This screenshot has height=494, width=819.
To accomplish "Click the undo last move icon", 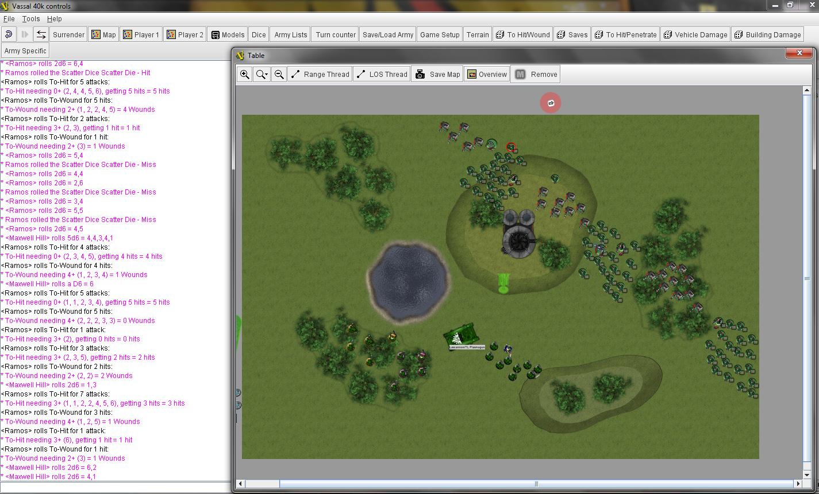I will click(x=9, y=34).
